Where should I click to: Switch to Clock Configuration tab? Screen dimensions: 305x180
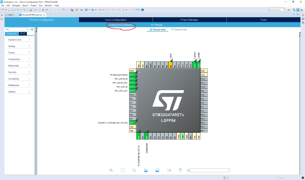click(116, 20)
